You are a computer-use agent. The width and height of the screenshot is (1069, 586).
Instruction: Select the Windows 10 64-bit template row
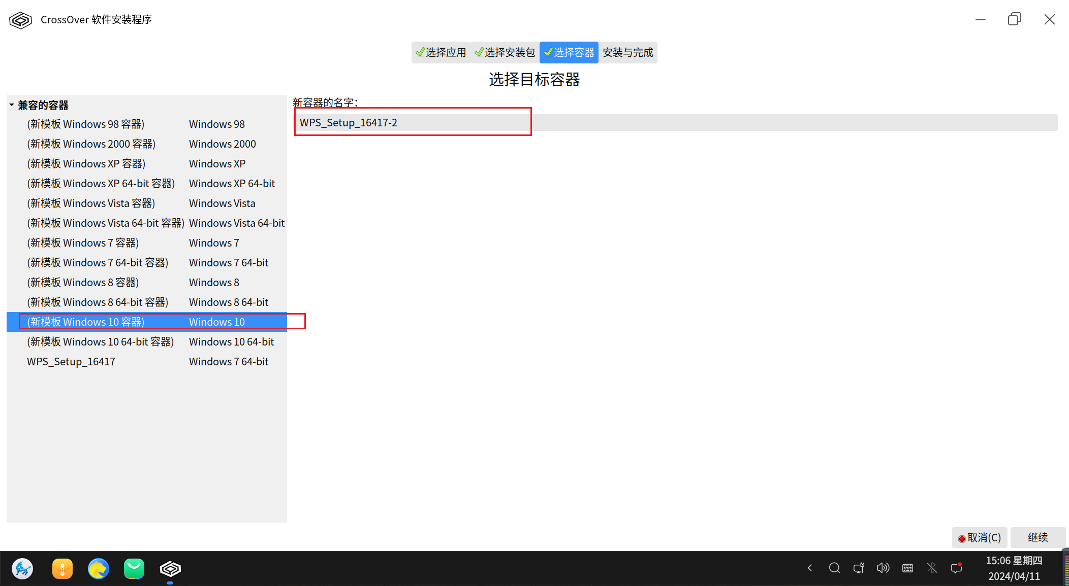pos(101,342)
